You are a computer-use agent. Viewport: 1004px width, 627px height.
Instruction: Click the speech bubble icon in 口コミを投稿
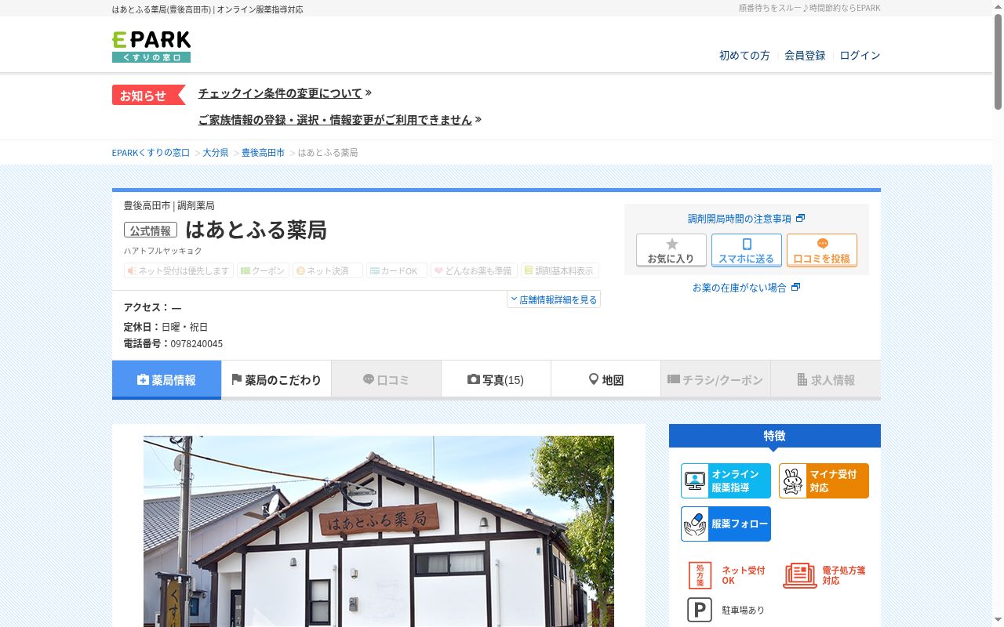tap(822, 244)
